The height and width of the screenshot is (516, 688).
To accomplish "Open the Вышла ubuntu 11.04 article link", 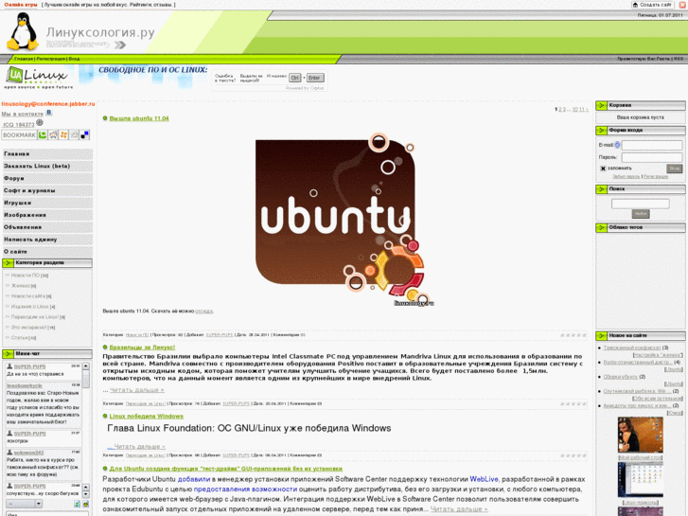I will (139, 118).
